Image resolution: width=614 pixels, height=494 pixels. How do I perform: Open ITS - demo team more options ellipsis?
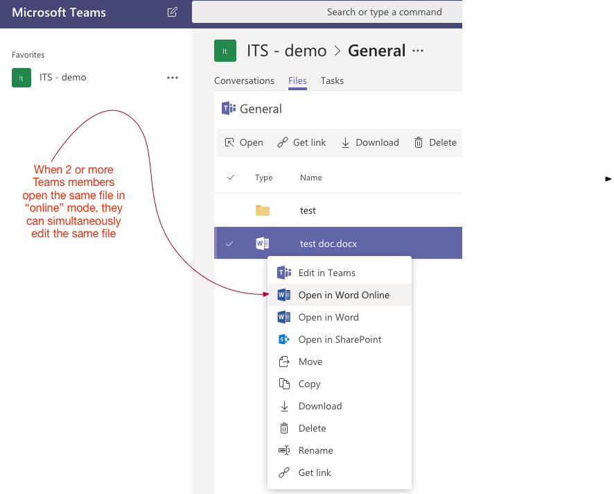(173, 78)
